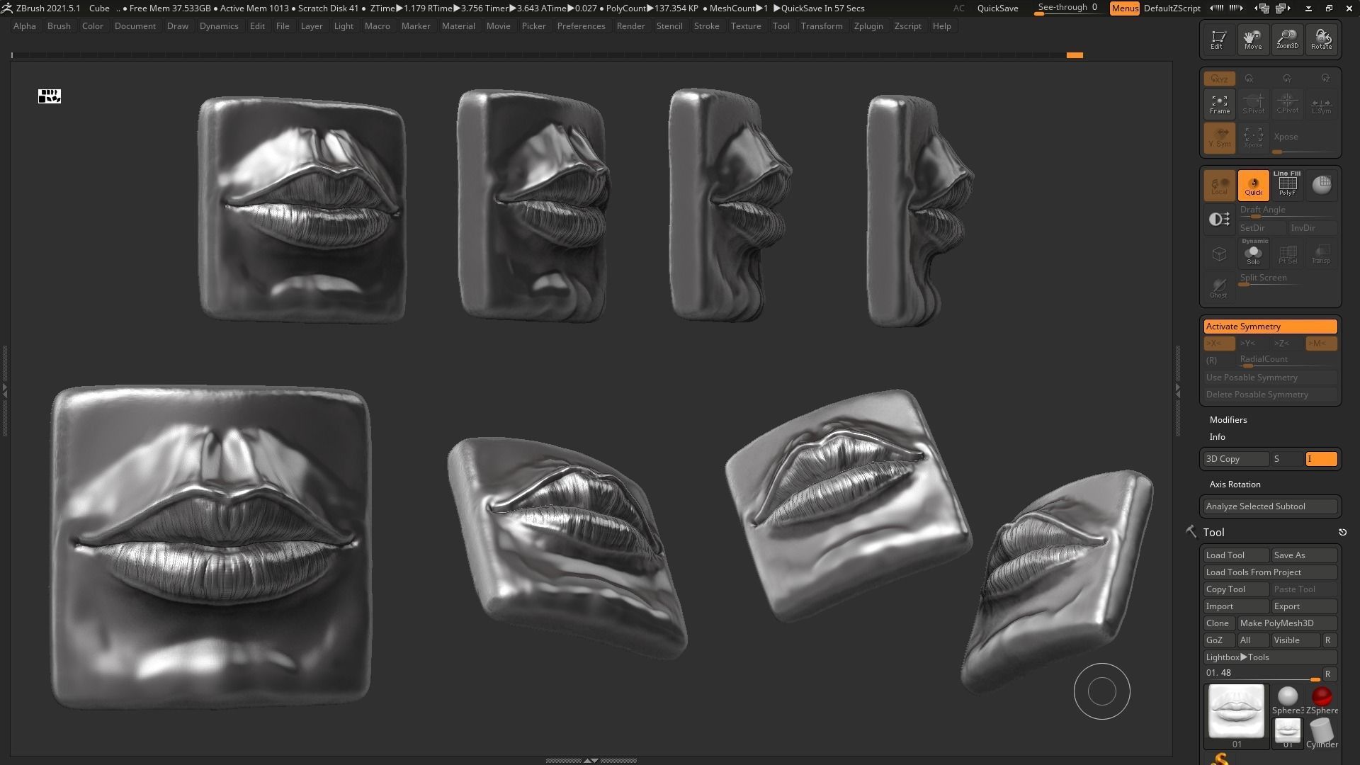
Task: Open the Stroke menu
Action: pos(705,26)
